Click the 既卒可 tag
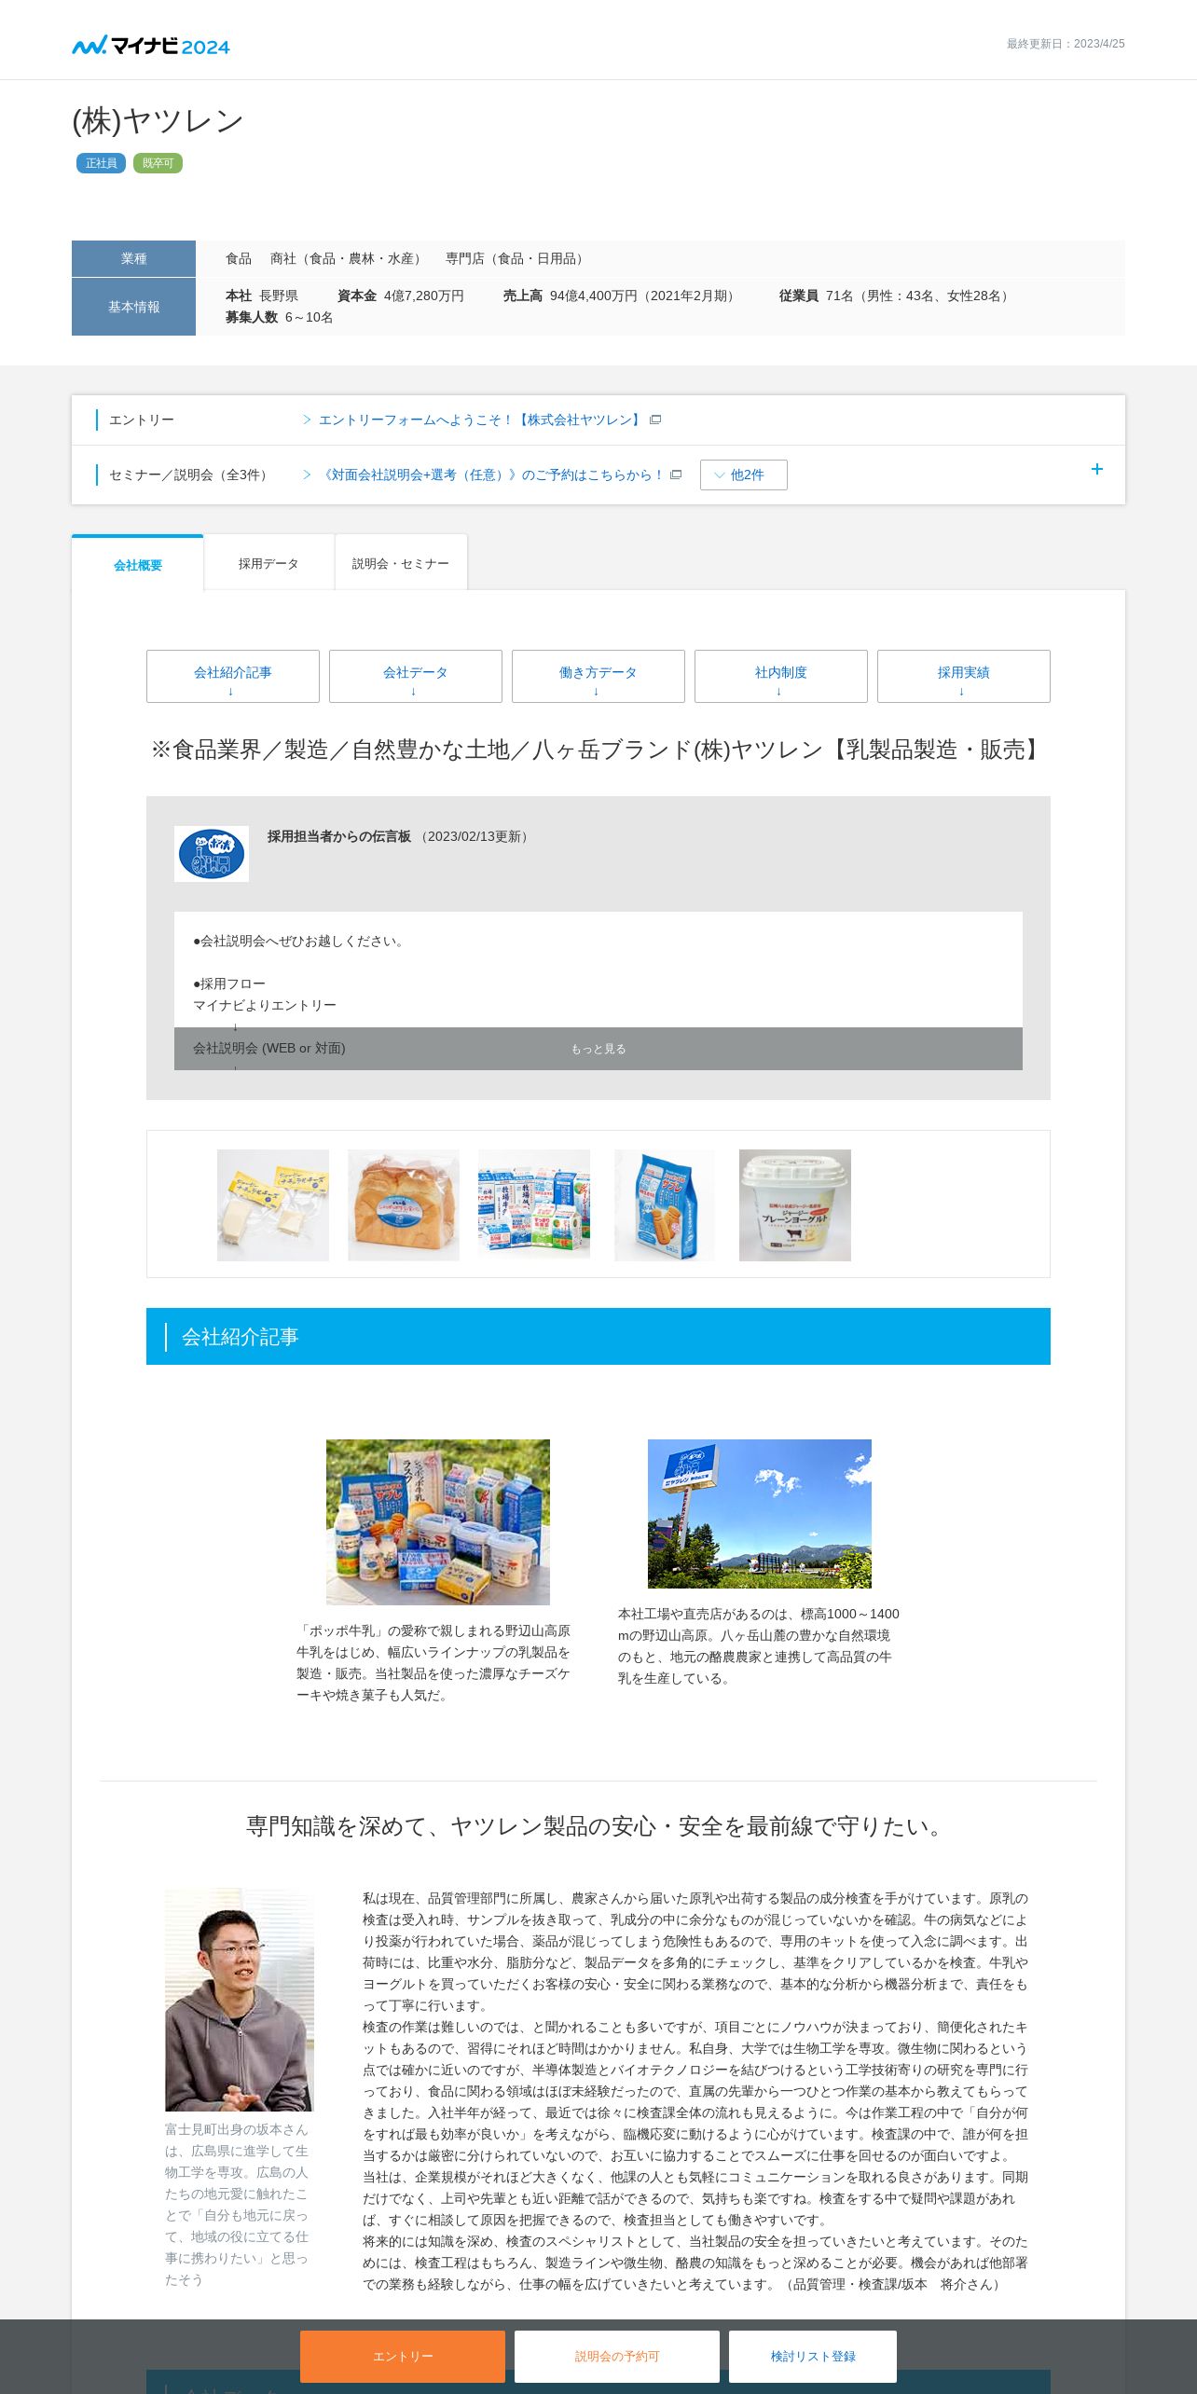Viewport: 1197px width, 2394px height. [x=158, y=163]
